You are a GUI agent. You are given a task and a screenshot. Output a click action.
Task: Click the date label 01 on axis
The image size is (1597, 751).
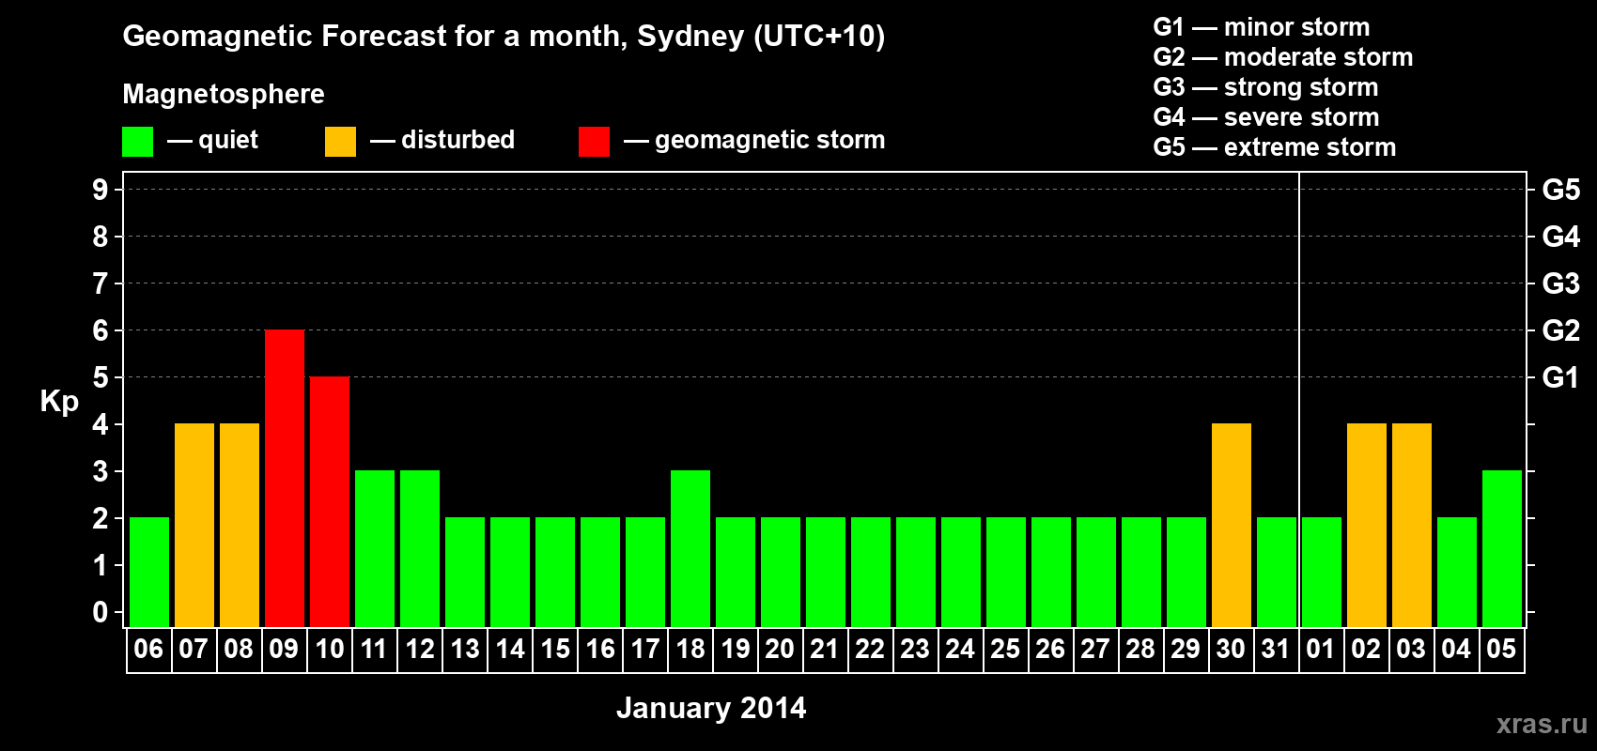(1321, 649)
